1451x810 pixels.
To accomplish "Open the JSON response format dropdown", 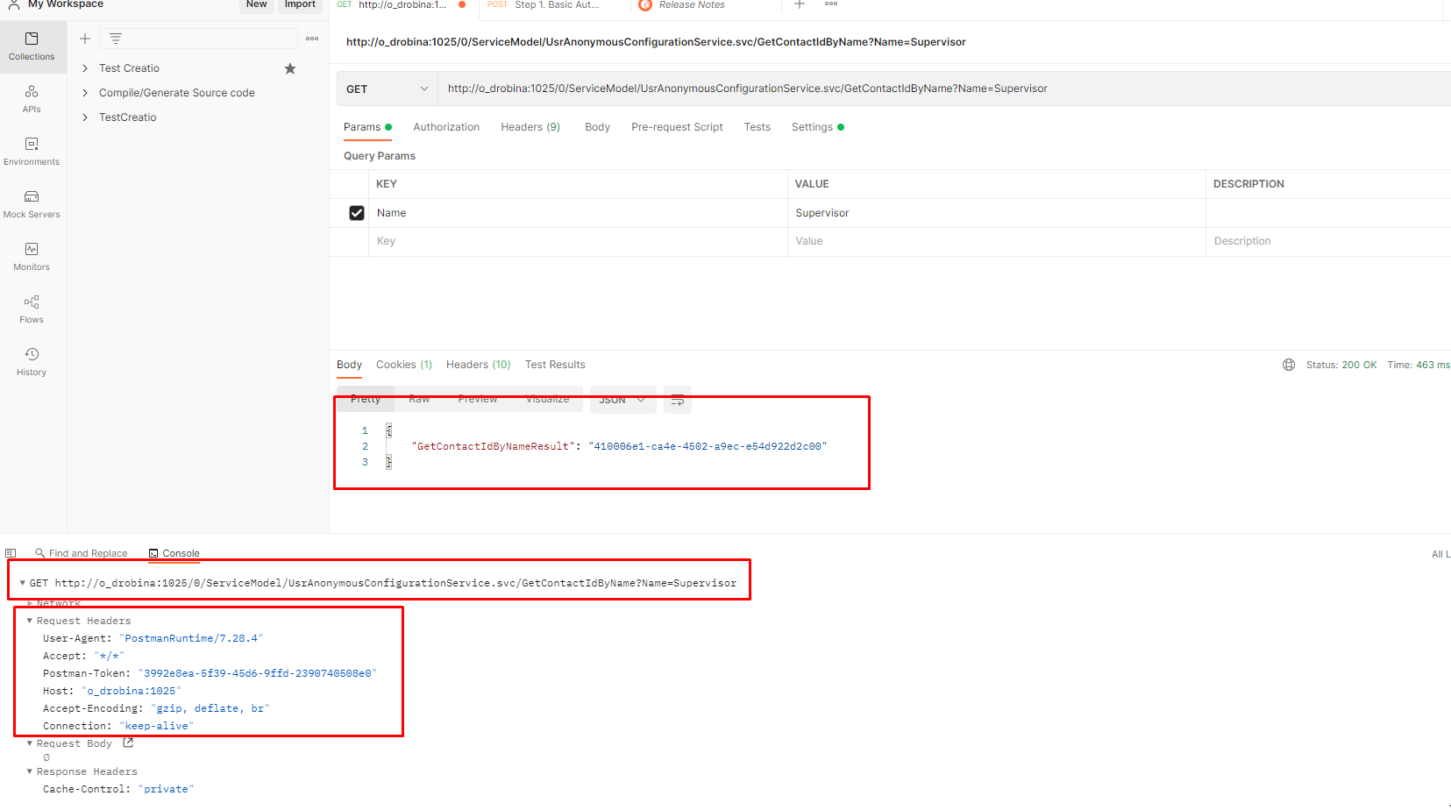I will pos(622,400).
